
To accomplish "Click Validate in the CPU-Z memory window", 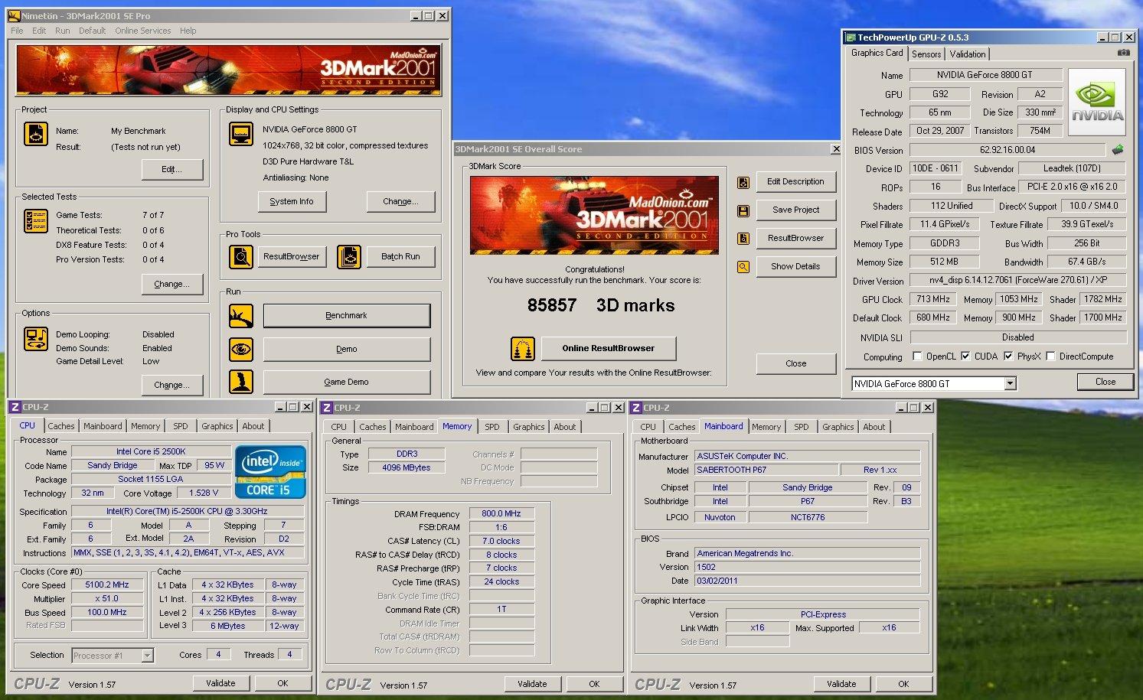I will click(532, 685).
